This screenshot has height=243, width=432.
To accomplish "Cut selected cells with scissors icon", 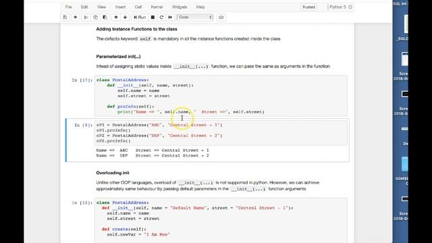I will tap(86, 18).
